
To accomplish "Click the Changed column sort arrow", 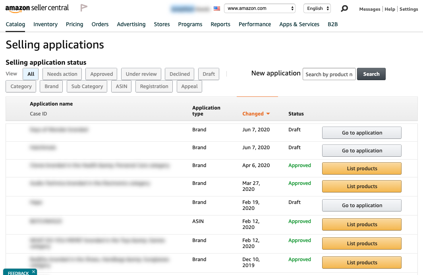I will (x=268, y=114).
